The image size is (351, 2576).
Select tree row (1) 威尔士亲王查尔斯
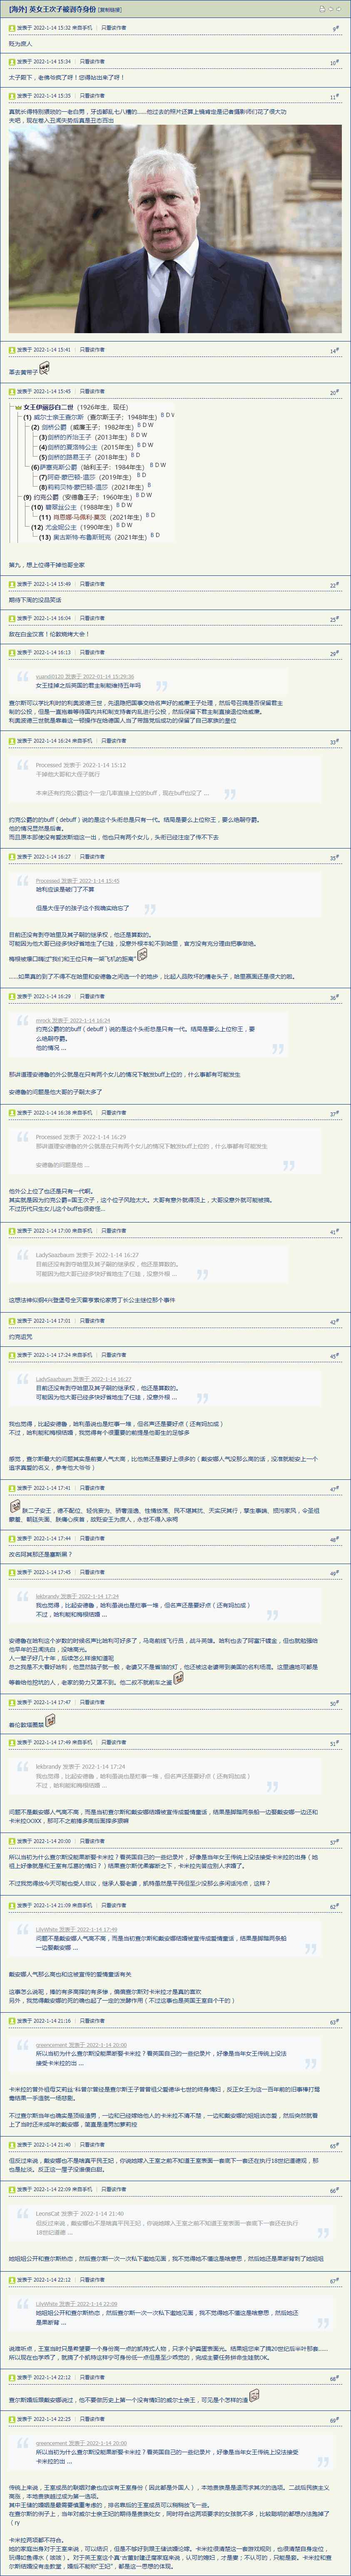(99, 417)
